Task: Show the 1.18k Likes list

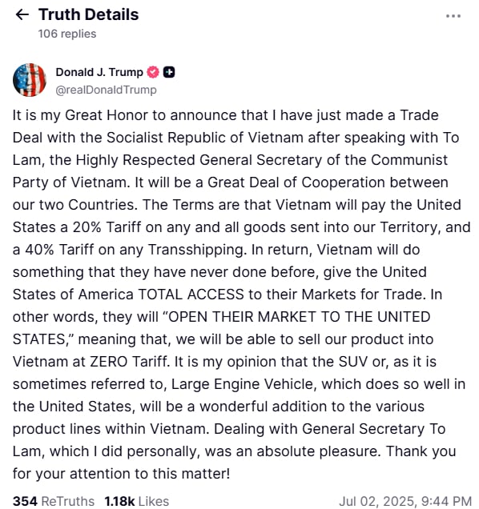Action: point(136,501)
